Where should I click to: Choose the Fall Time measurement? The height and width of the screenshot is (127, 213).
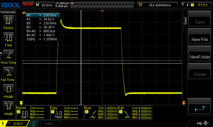click(8, 74)
